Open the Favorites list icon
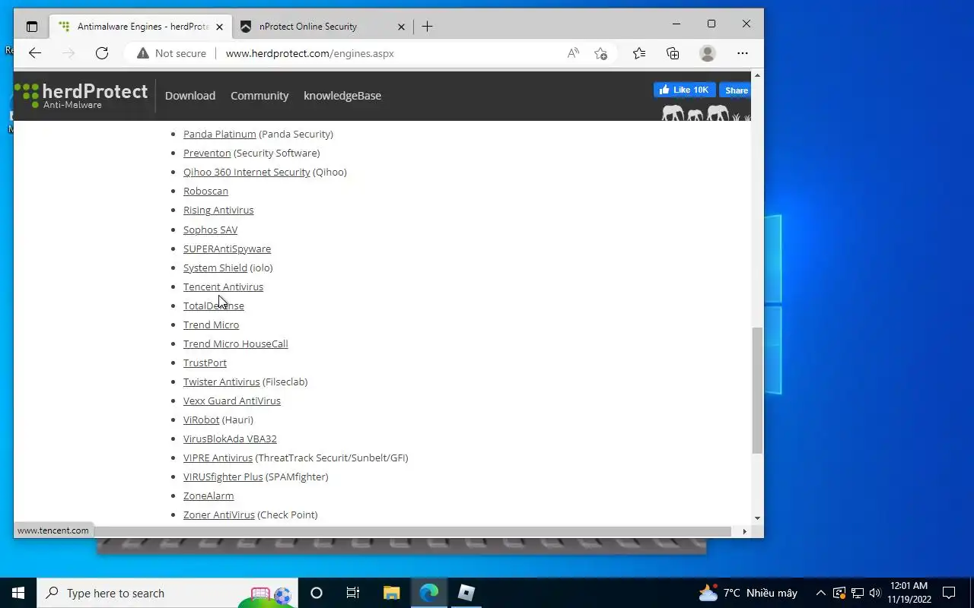974x608 pixels. point(639,53)
